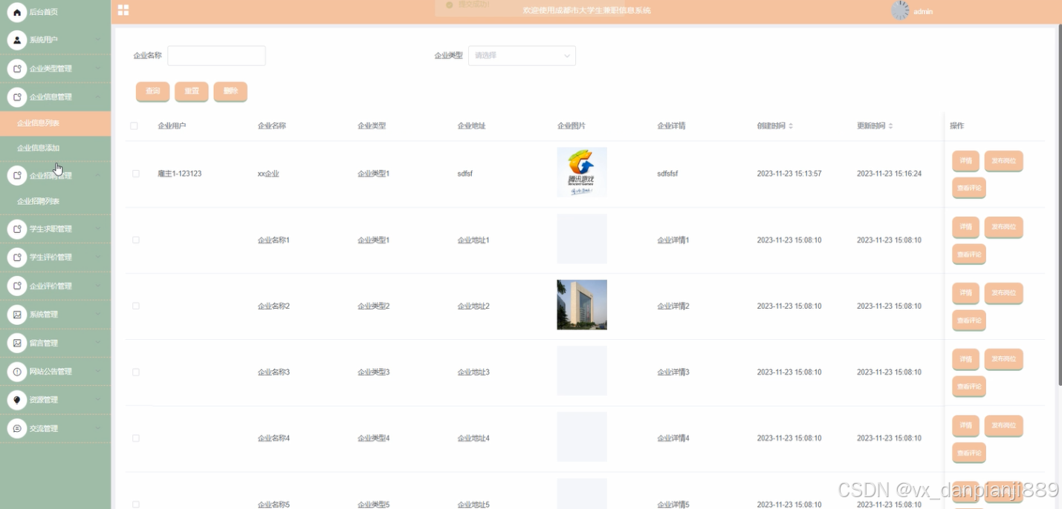Expand the 交流管理 menu chevron
1062x509 pixels.
[x=98, y=429]
